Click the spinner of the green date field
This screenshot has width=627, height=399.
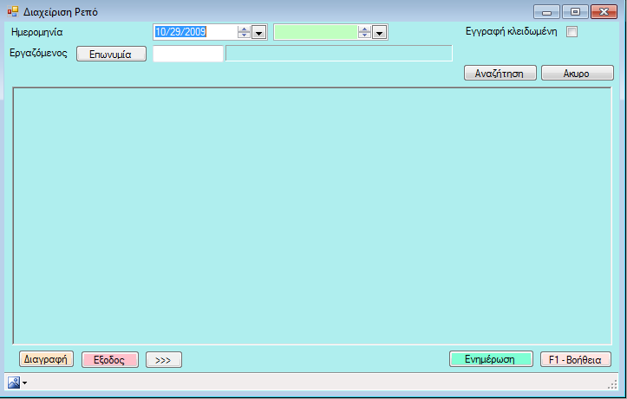pos(364,32)
